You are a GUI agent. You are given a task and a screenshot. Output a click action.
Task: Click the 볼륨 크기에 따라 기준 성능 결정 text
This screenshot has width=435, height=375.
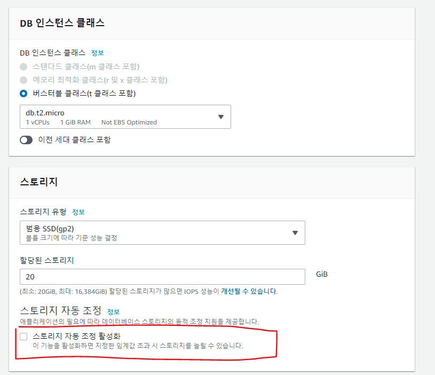coord(72,238)
